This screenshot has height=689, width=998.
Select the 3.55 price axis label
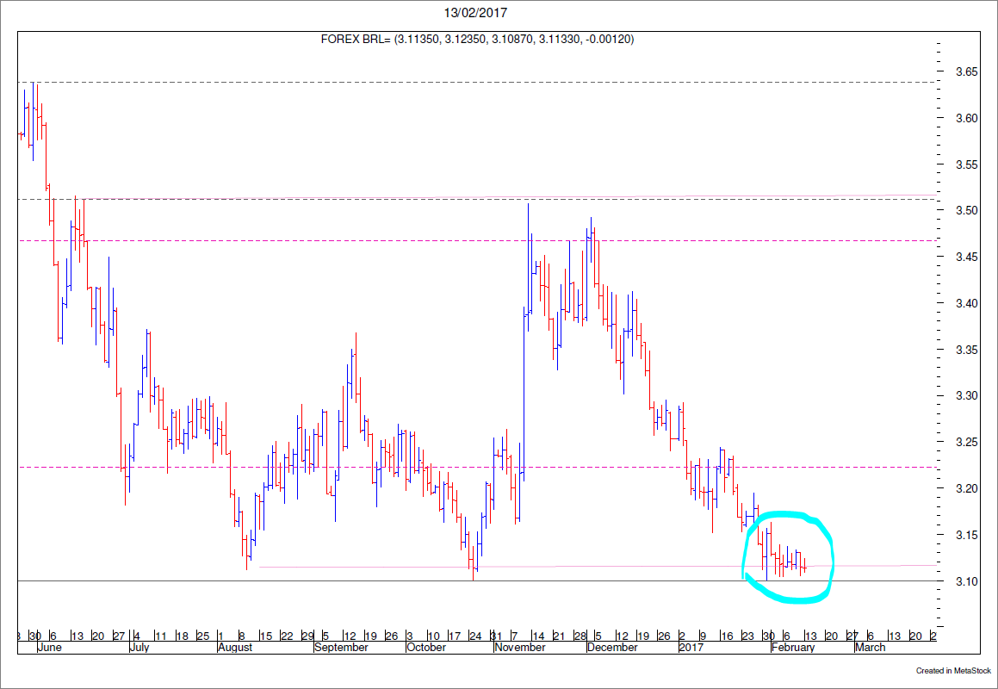pos(968,164)
